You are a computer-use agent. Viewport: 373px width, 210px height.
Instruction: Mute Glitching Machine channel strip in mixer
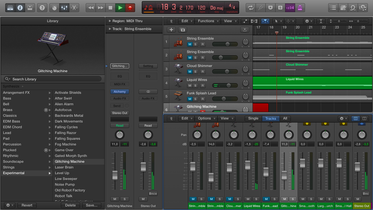coord(285,199)
